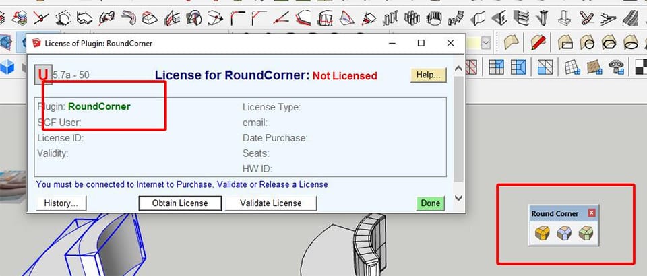Click the stacked shelves icon
This screenshot has height=276, width=647.
click(521, 18)
